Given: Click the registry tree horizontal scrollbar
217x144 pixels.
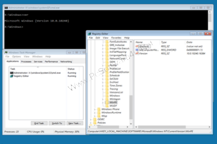Looking at the screenshot, I should 109,127.
